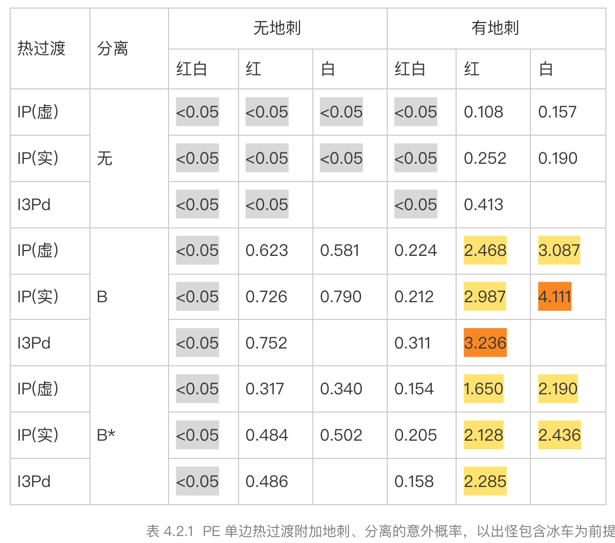Click the 无 separation cell
Image resolution: width=615 pixels, height=543 pixels.
(x=105, y=158)
